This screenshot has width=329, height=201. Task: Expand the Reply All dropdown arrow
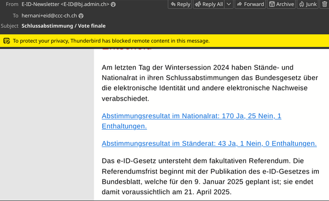tap(229, 4)
